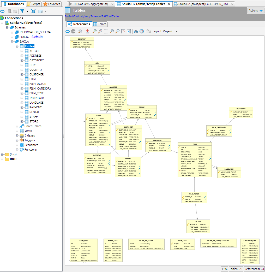Open the tree filter funnel icon
Screen dimensions: 265x272
click(x=23, y=11)
